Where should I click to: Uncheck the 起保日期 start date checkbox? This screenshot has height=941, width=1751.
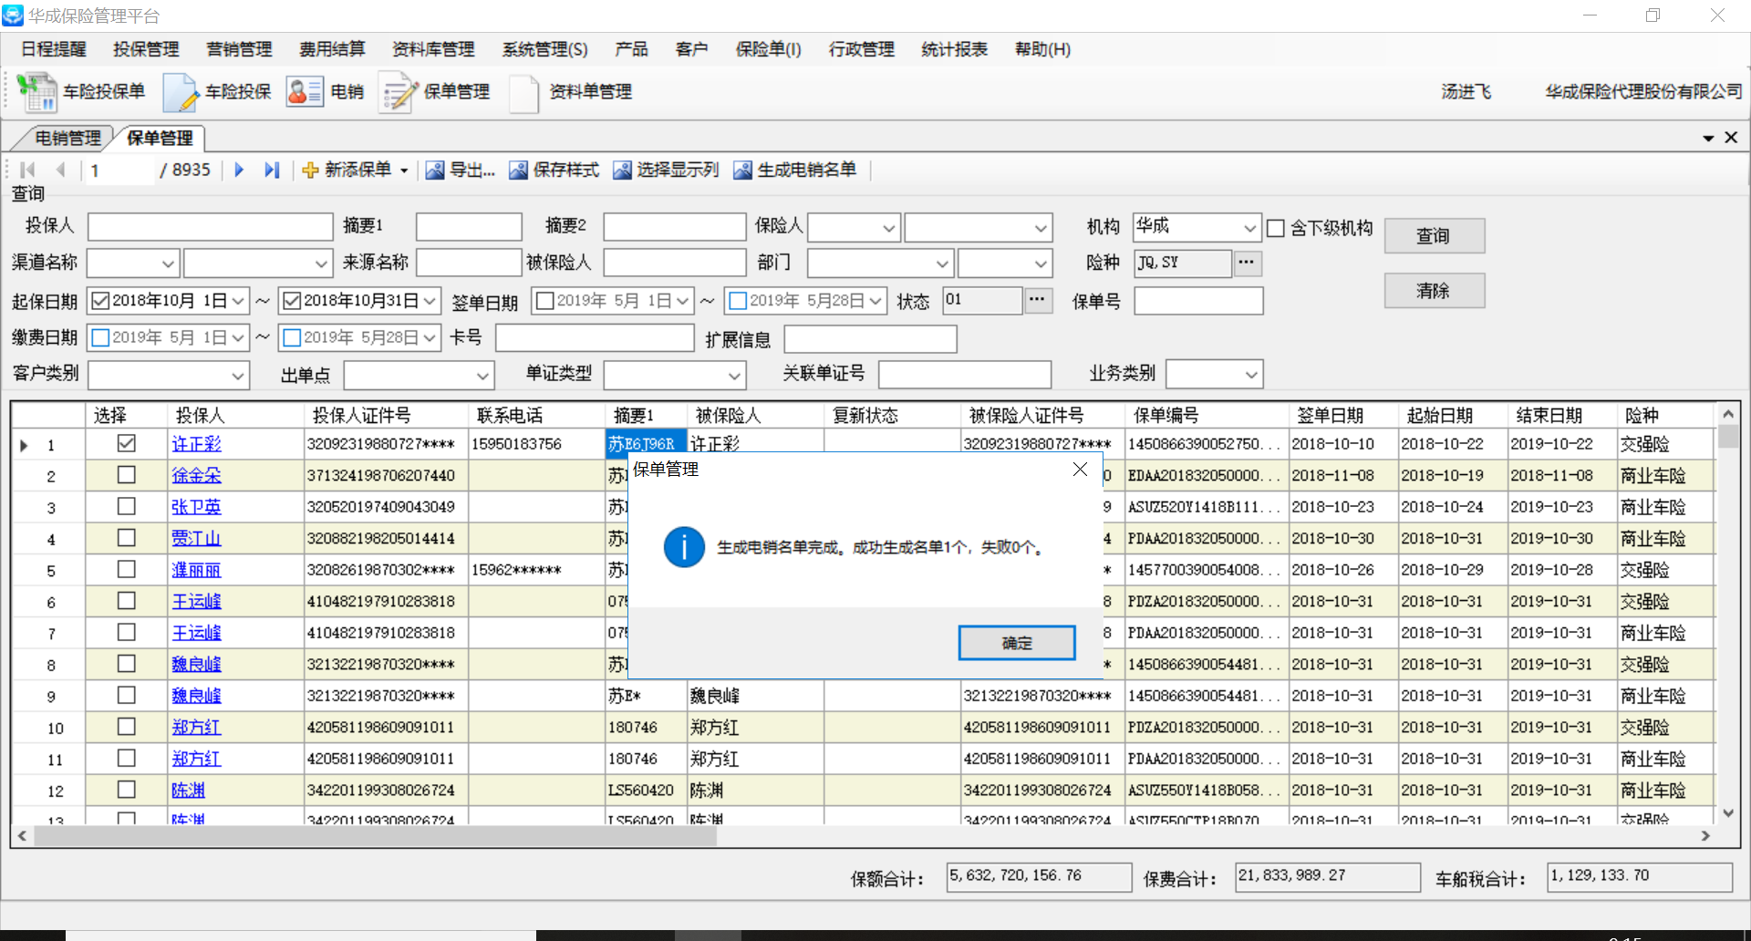click(101, 301)
